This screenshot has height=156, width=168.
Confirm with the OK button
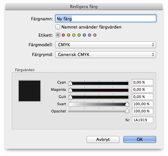coord(140,139)
